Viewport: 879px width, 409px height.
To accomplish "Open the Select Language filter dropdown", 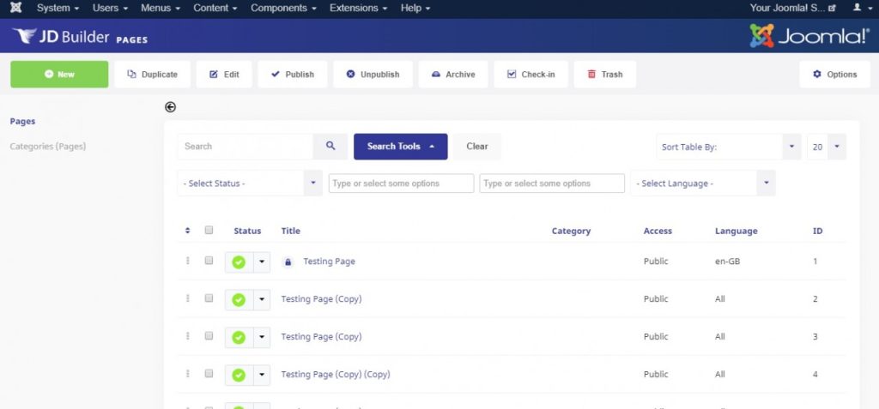I will (x=703, y=183).
